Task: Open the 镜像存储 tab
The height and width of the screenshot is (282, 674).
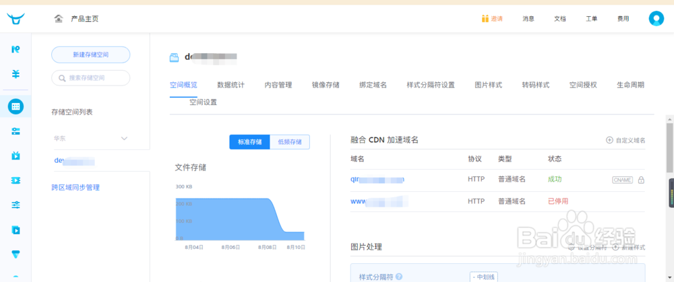Action: click(x=326, y=85)
